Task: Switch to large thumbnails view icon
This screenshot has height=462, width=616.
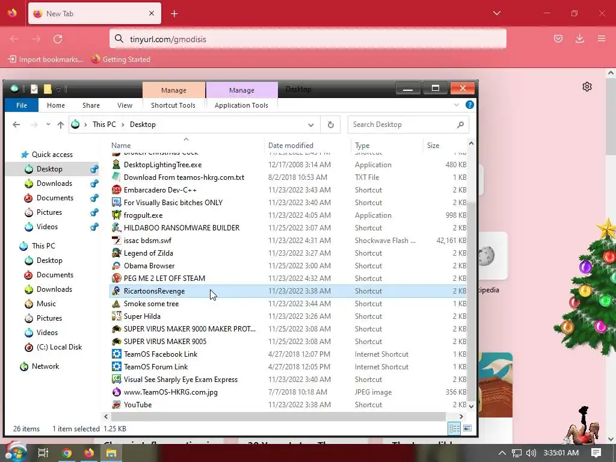Action: coord(467,428)
